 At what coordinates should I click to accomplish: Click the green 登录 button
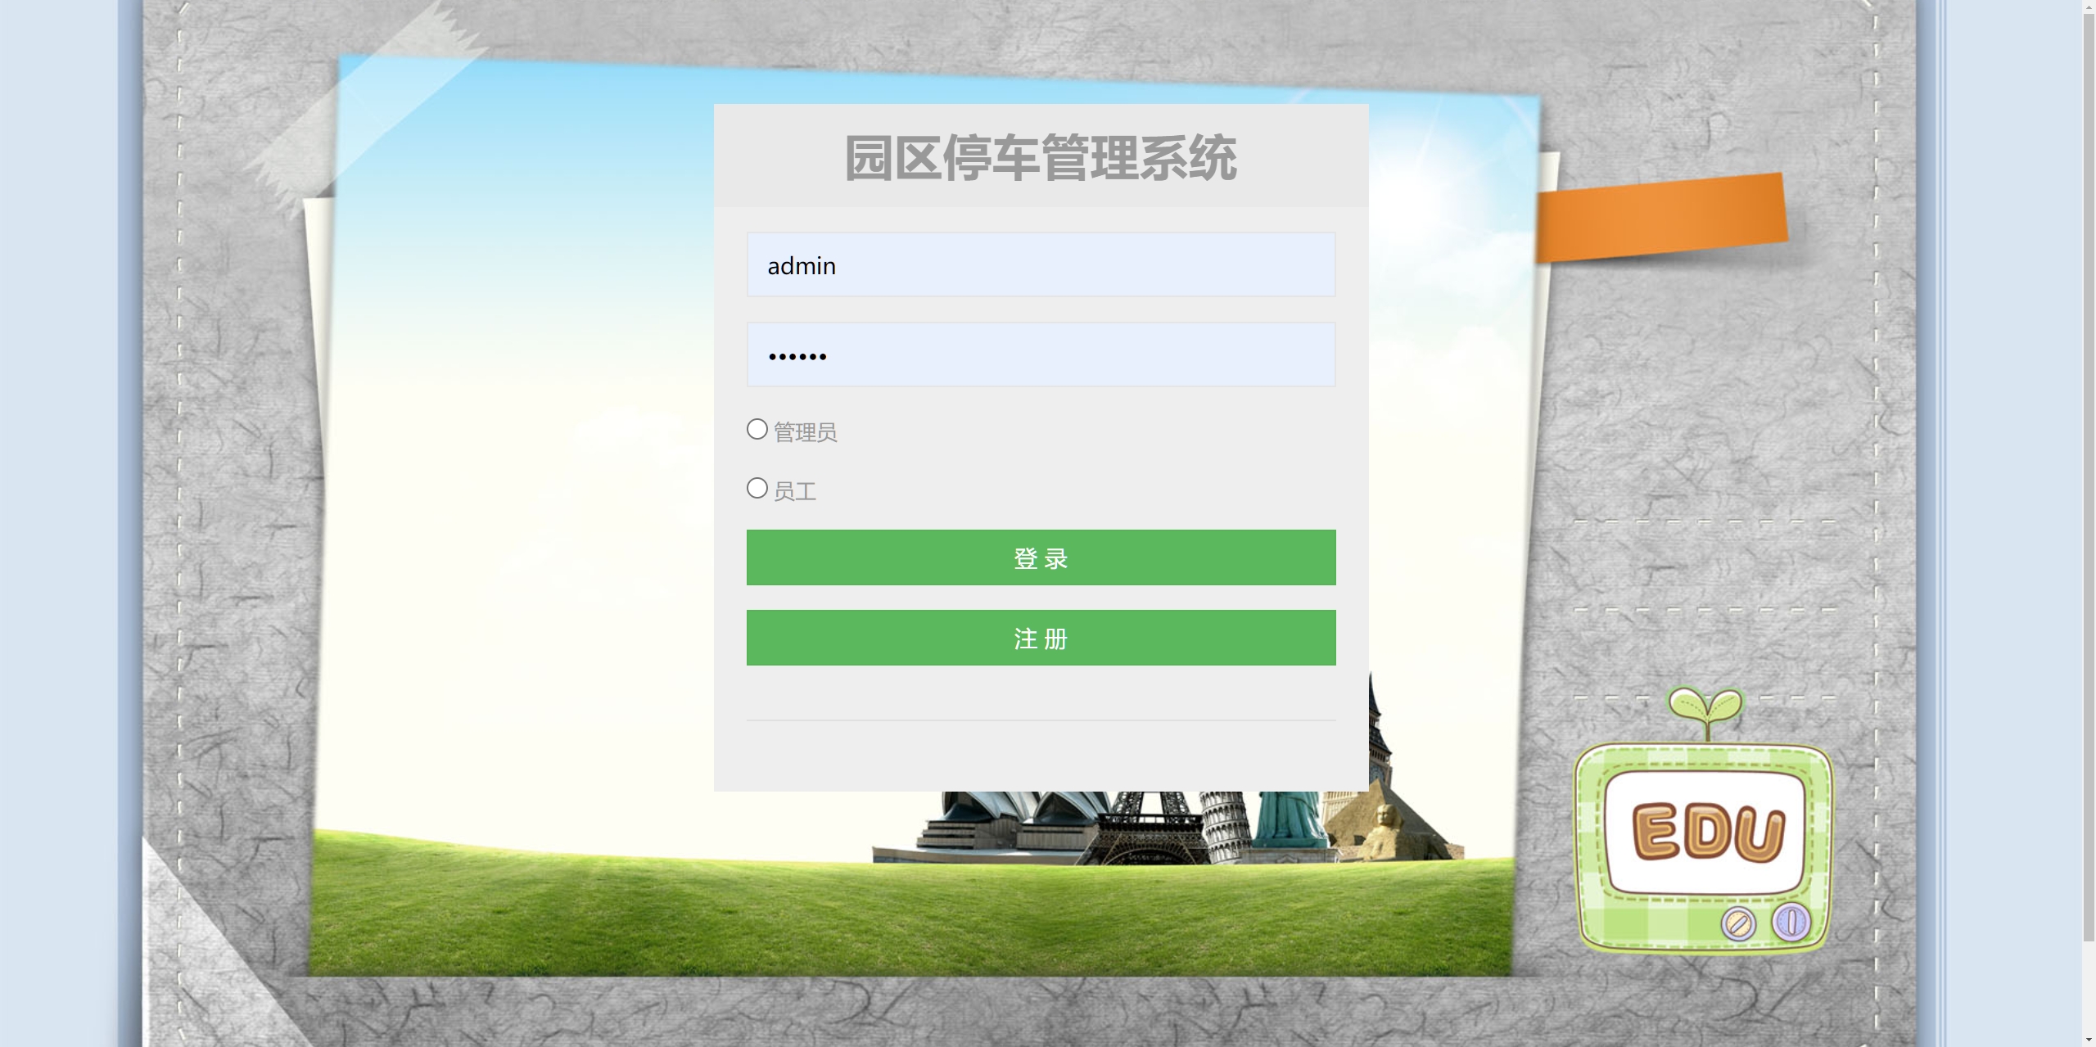1041,557
